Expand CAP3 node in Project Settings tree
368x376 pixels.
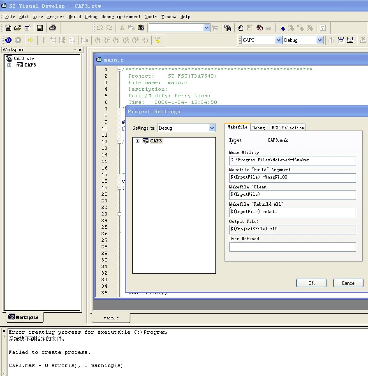(137, 141)
